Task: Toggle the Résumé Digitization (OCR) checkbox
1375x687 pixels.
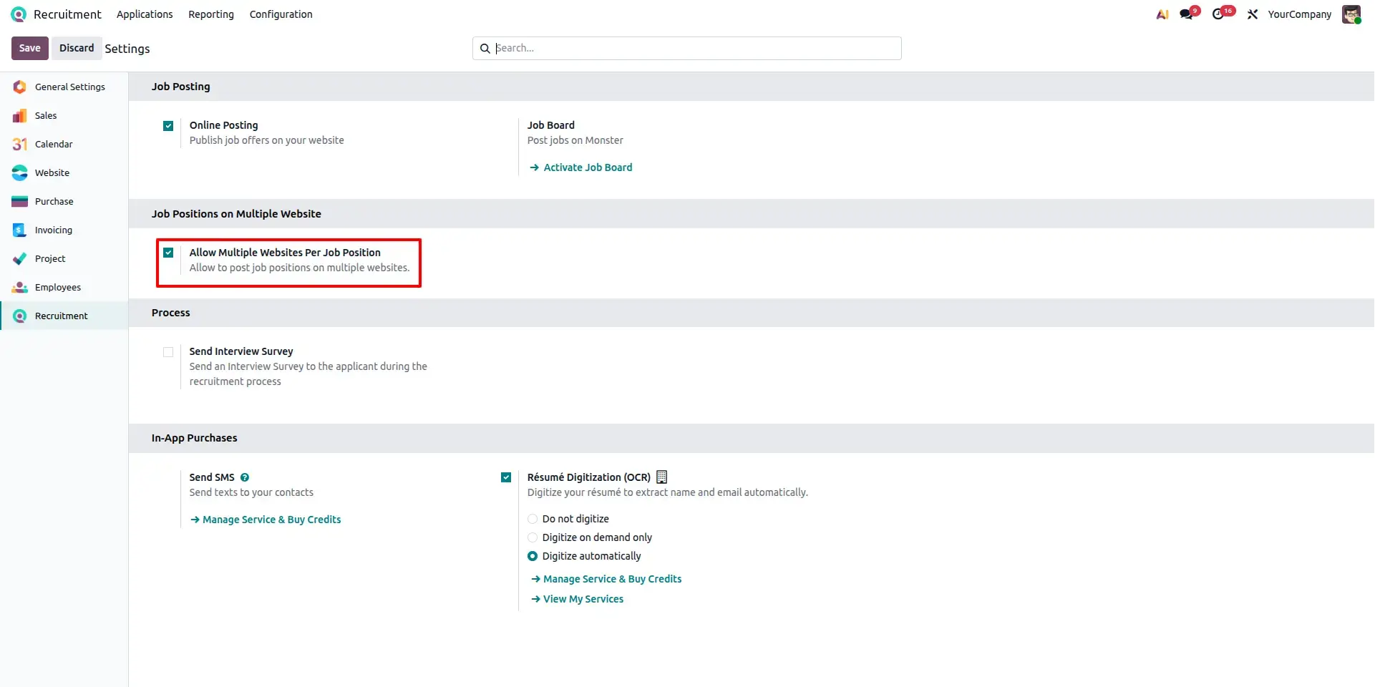Action: [x=506, y=477]
